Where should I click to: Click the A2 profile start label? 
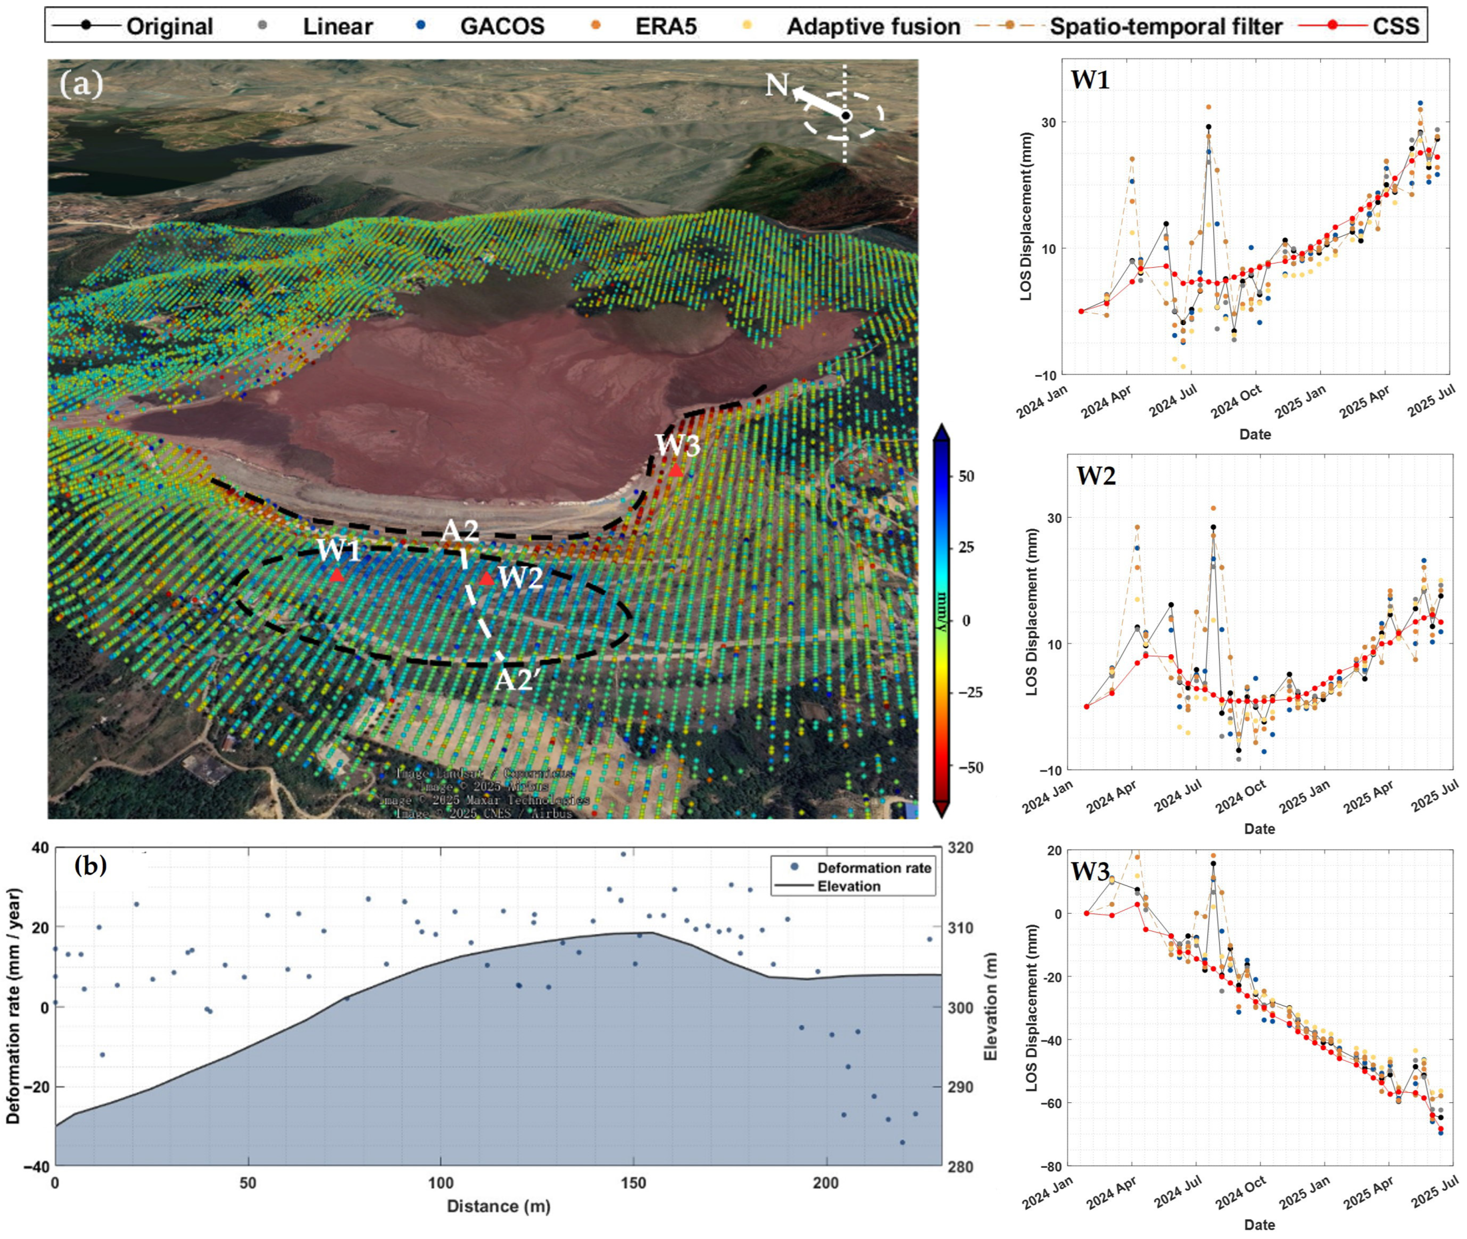click(460, 530)
